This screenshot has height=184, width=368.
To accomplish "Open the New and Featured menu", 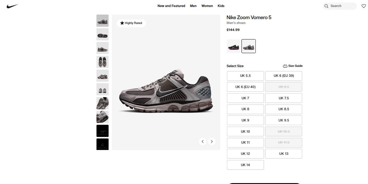I will tap(171, 6).
